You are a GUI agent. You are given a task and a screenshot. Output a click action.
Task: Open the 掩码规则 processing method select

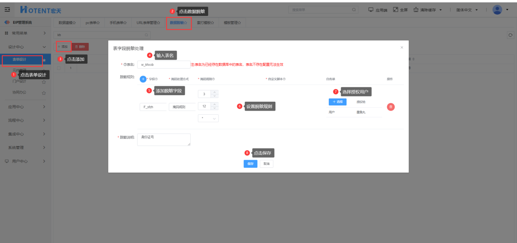tap(182, 107)
